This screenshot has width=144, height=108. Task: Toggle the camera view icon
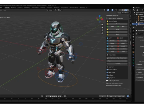point(102,30)
